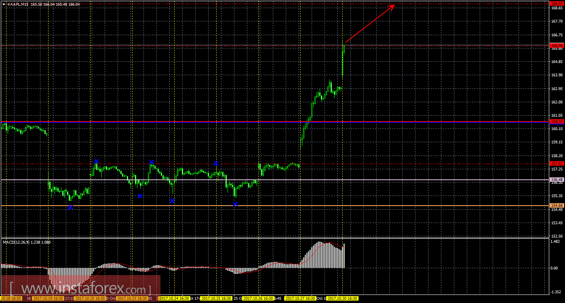Image resolution: width=565 pixels, height=303 pixels.
Task: Select the 2017.10.25 16:30 date marker
Action: point(216,298)
